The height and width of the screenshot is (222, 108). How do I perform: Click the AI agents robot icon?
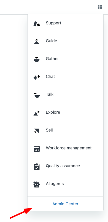(x=37, y=185)
